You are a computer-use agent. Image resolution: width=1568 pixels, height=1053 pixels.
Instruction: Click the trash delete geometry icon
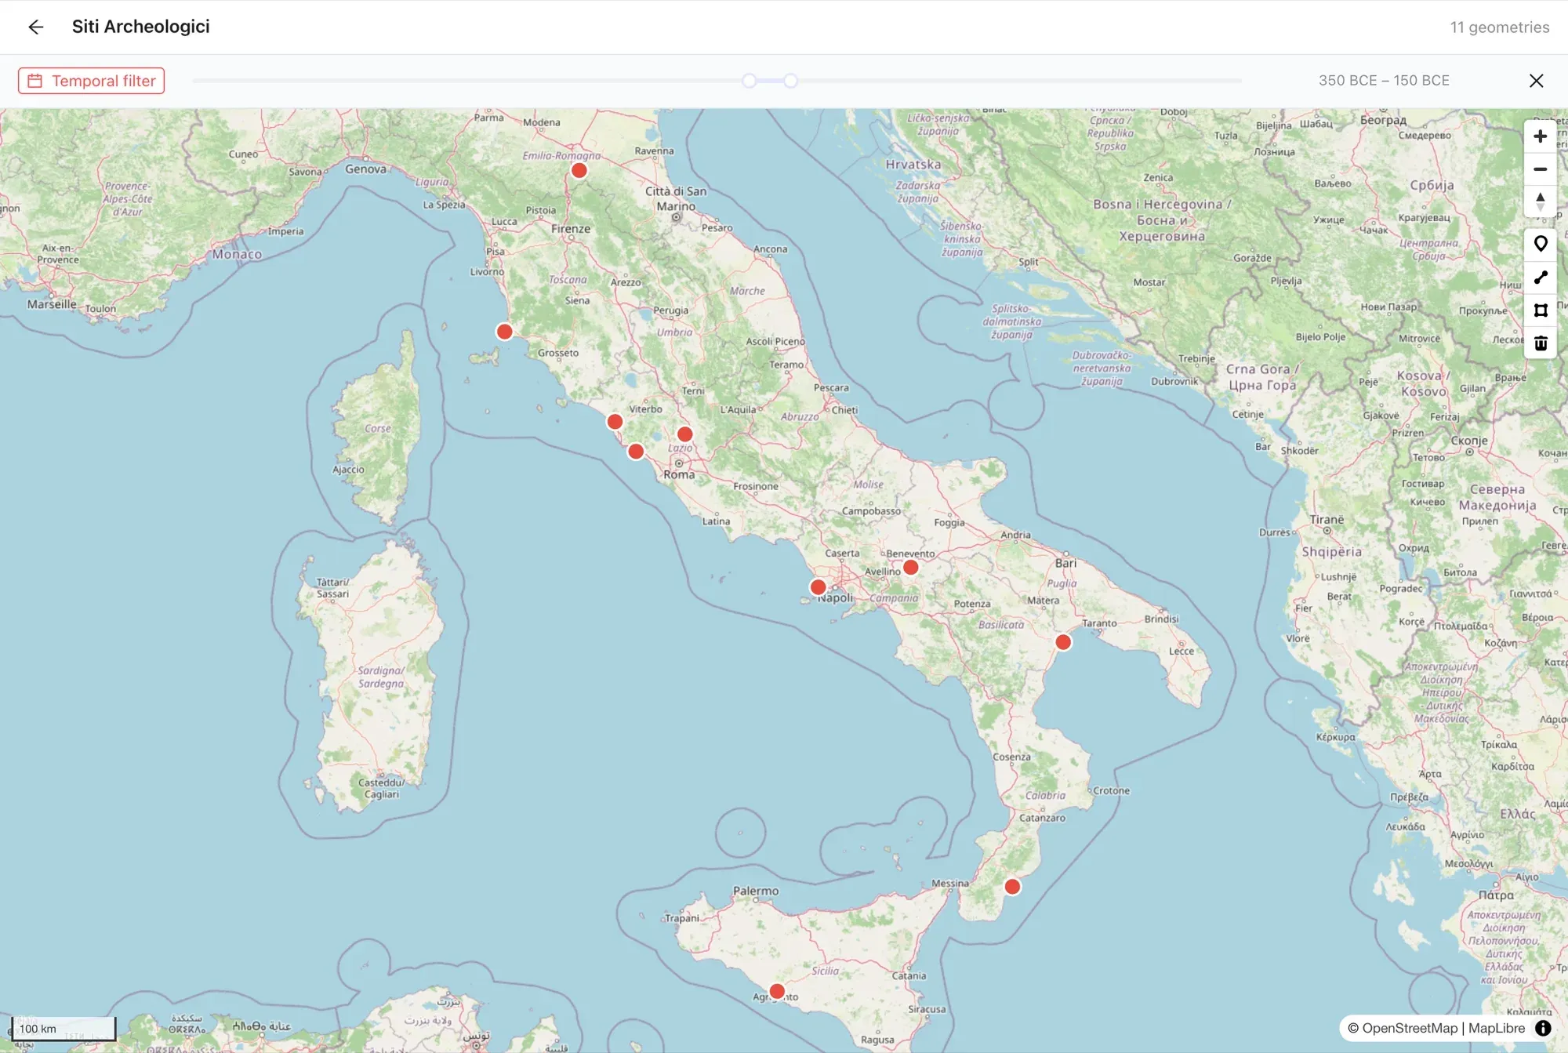[x=1540, y=343]
